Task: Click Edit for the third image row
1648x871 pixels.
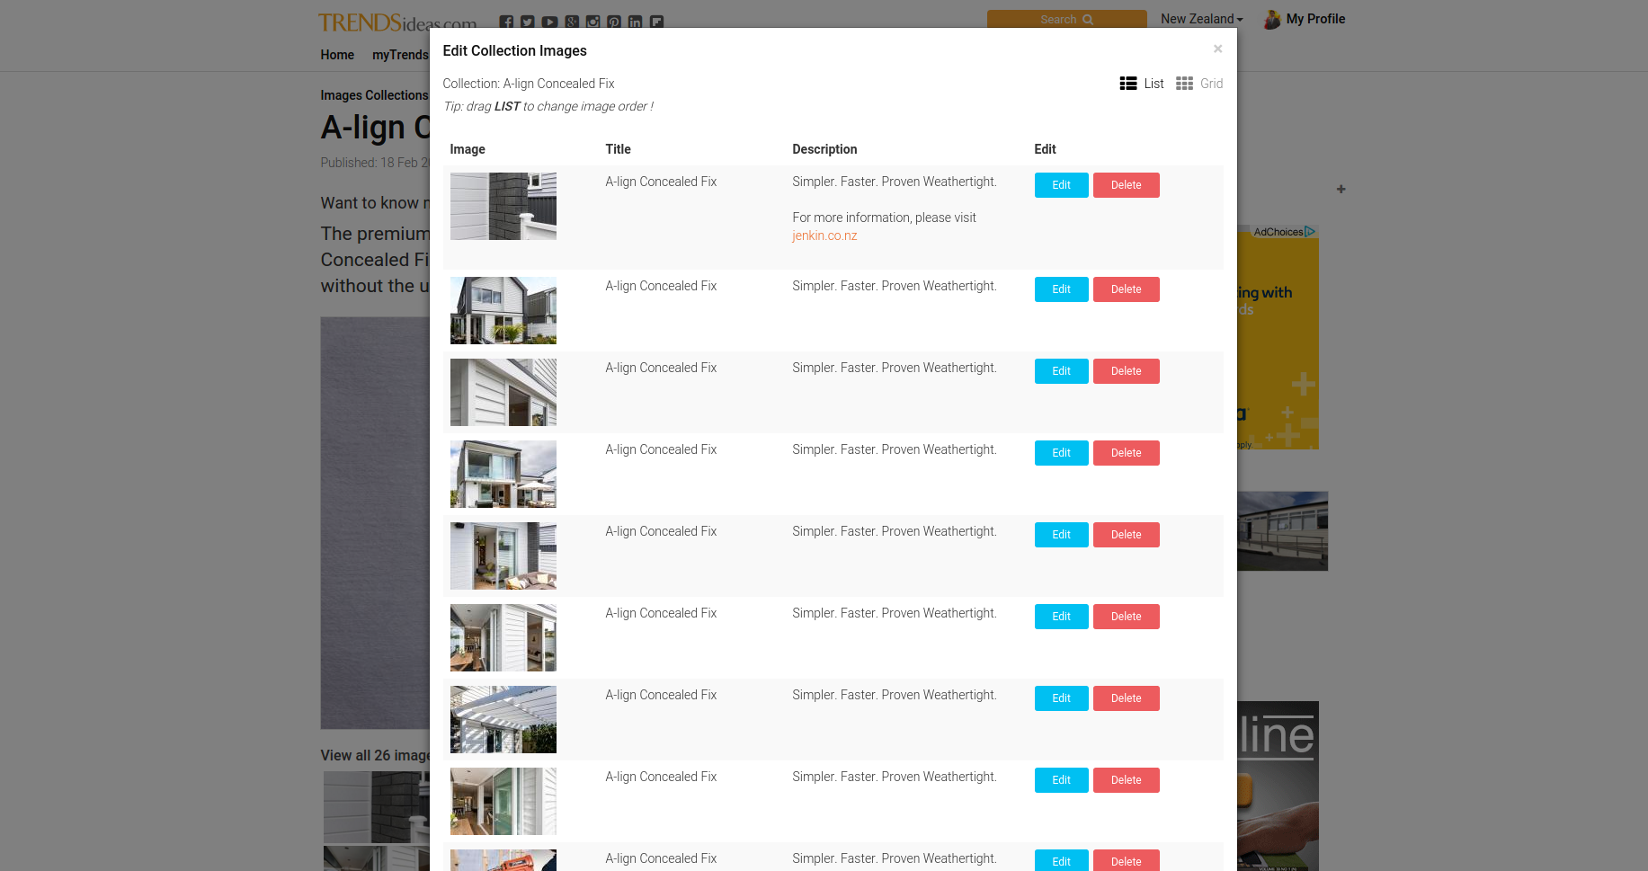Action: click(x=1062, y=371)
